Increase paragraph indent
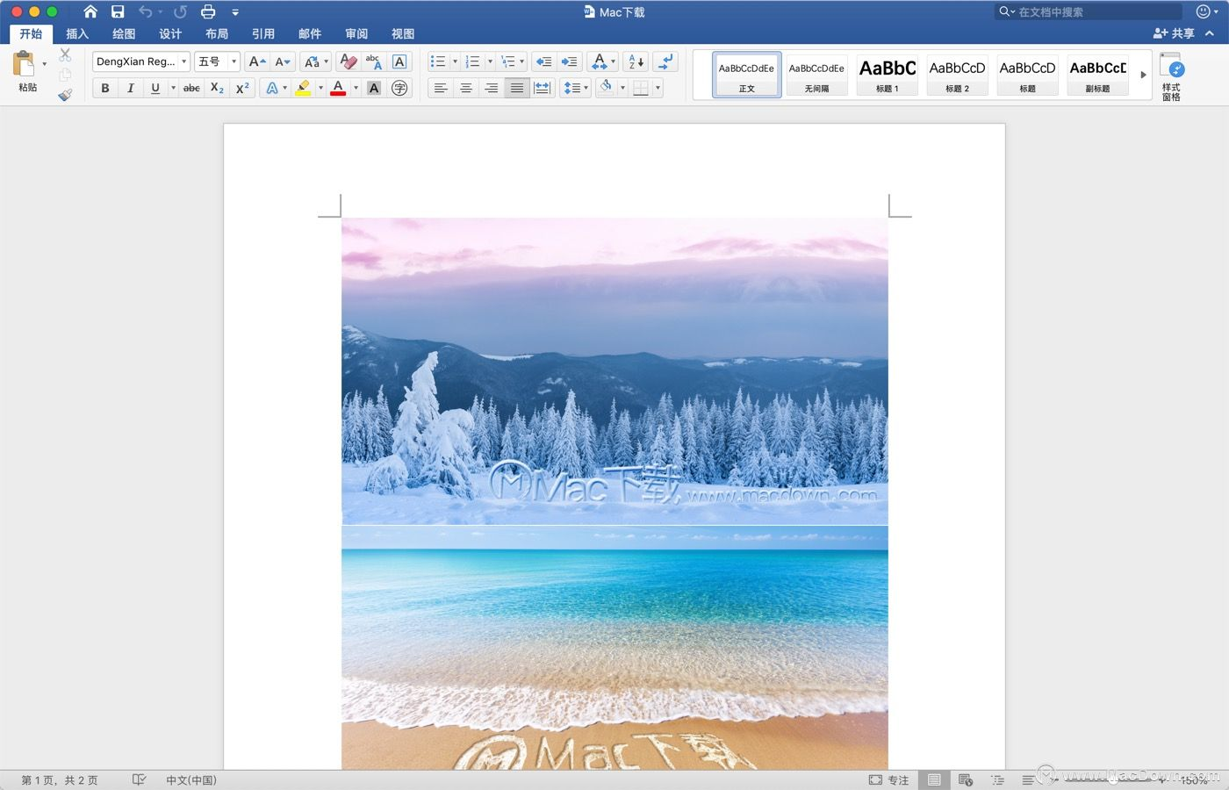Screen dimensions: 1229x790 coord(570,61)
